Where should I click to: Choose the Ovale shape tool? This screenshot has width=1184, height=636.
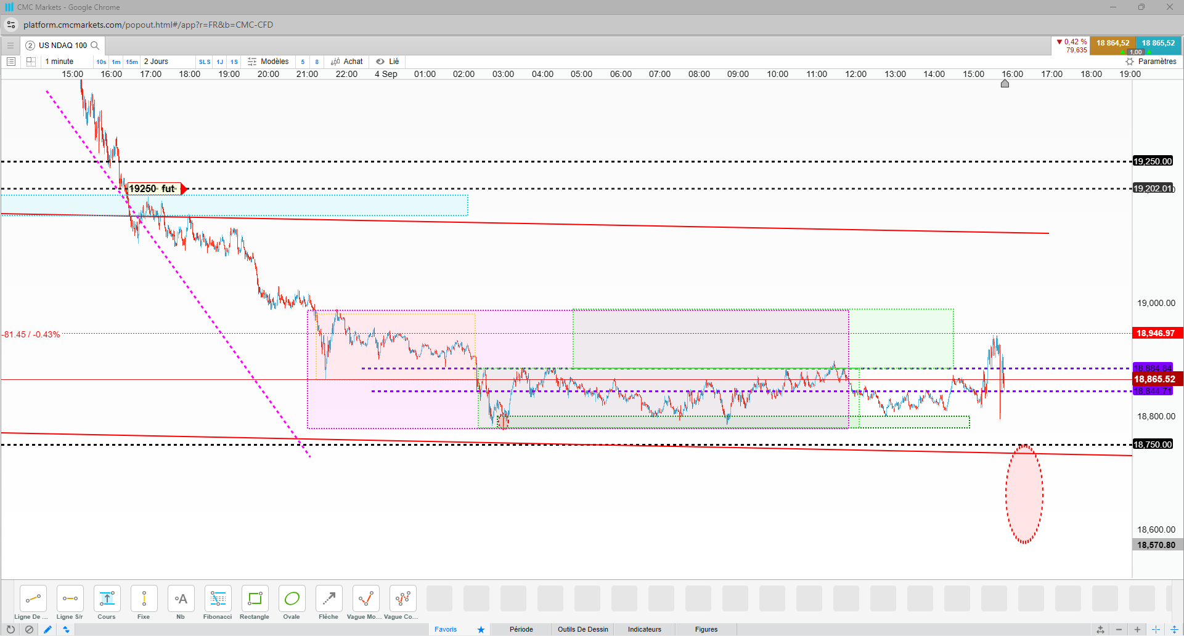292,602
